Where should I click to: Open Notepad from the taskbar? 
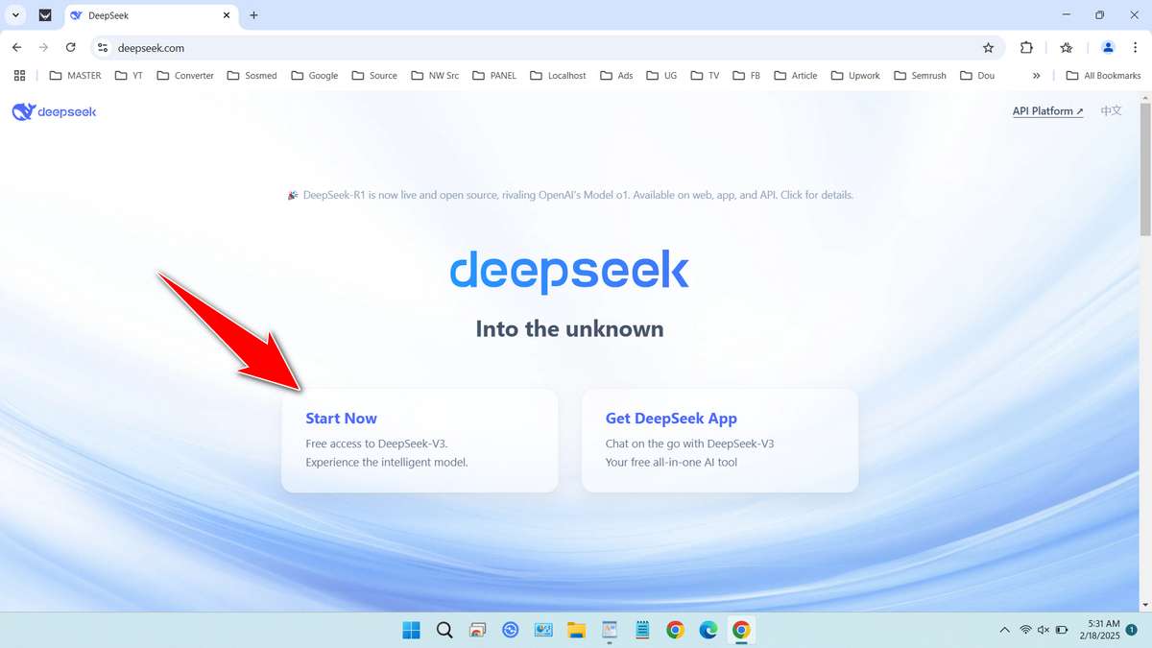[641, 630]
